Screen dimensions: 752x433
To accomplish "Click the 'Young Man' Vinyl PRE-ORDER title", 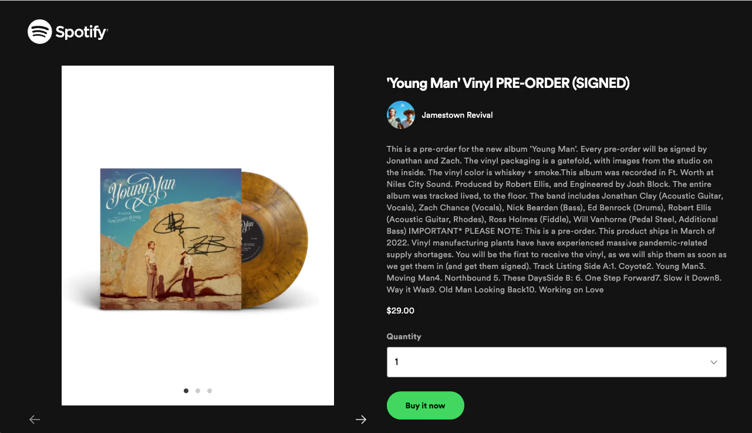I will point(508,83).
